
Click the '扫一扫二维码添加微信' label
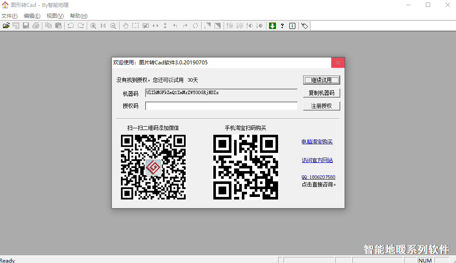153,128
